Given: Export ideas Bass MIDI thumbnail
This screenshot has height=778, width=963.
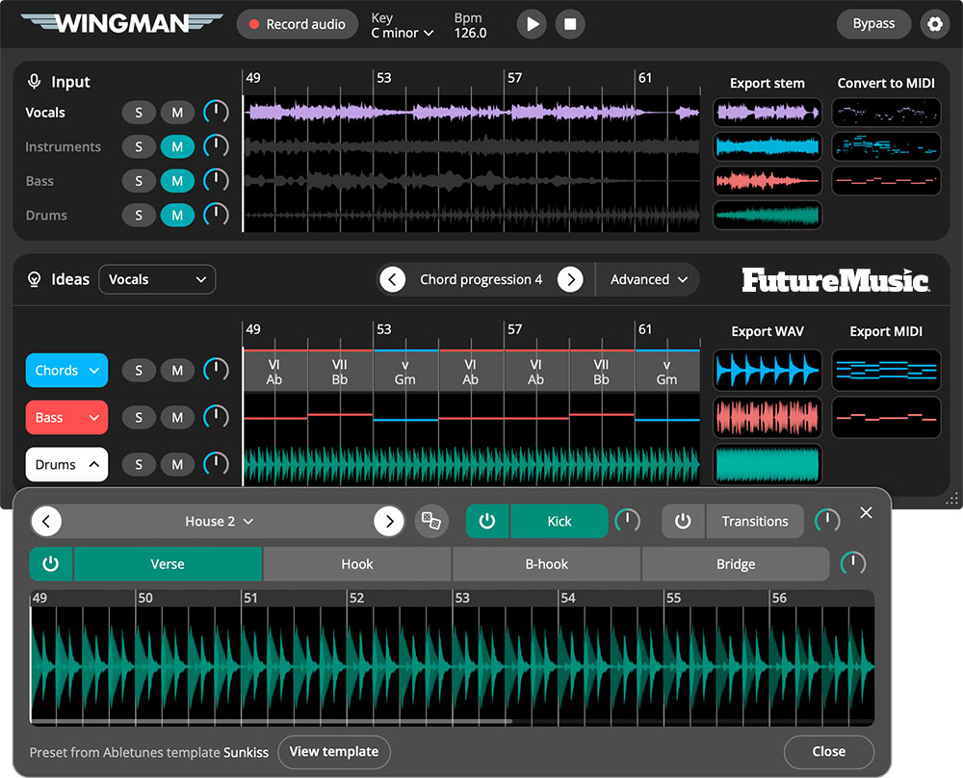Looking at the screenshot, I should [x=886, y=418].
